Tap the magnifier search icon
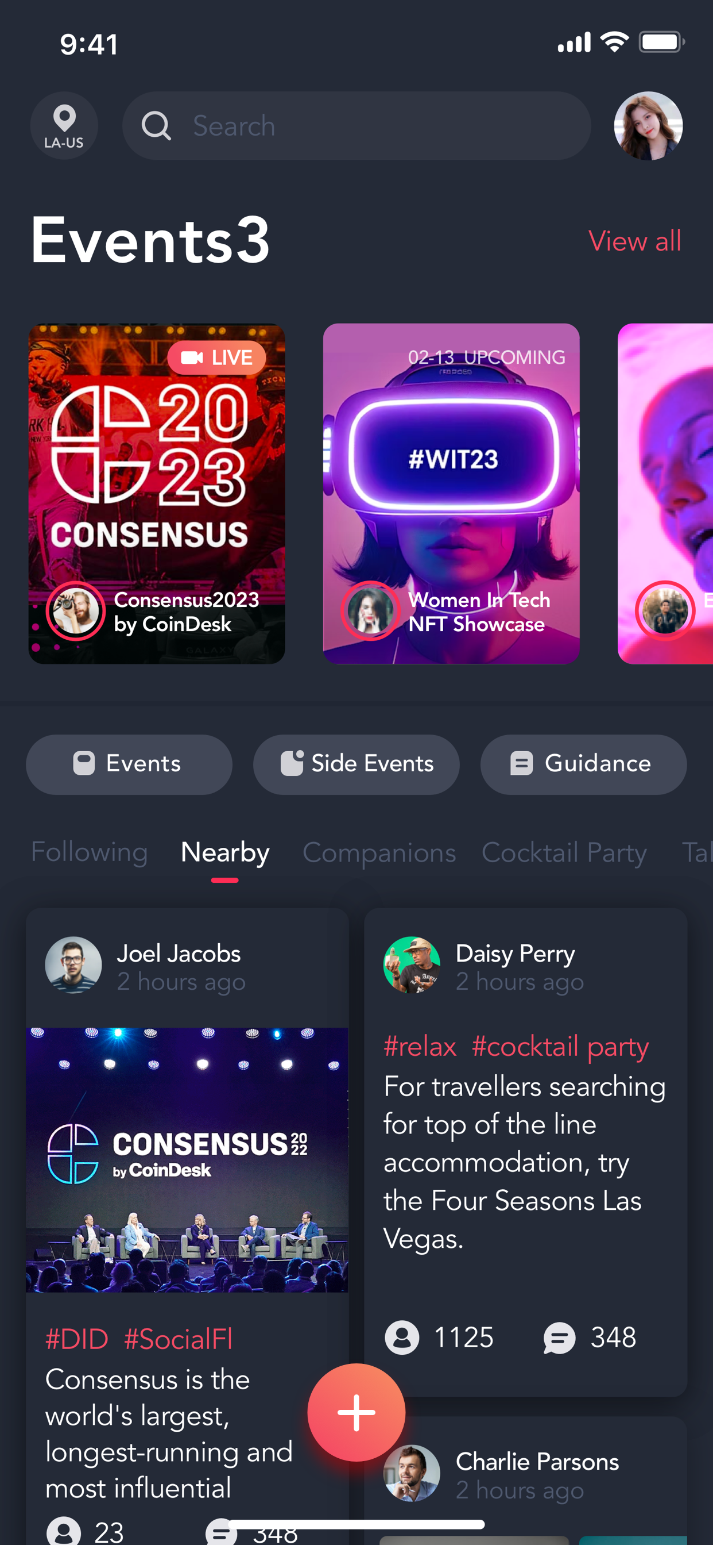The height and width of the screenshot is (1545, 713). point(156,126)
